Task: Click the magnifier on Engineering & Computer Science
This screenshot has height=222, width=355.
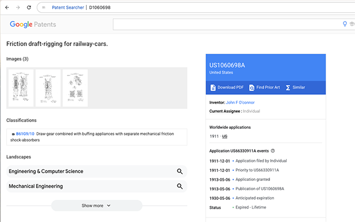Action: click(180, 171)
